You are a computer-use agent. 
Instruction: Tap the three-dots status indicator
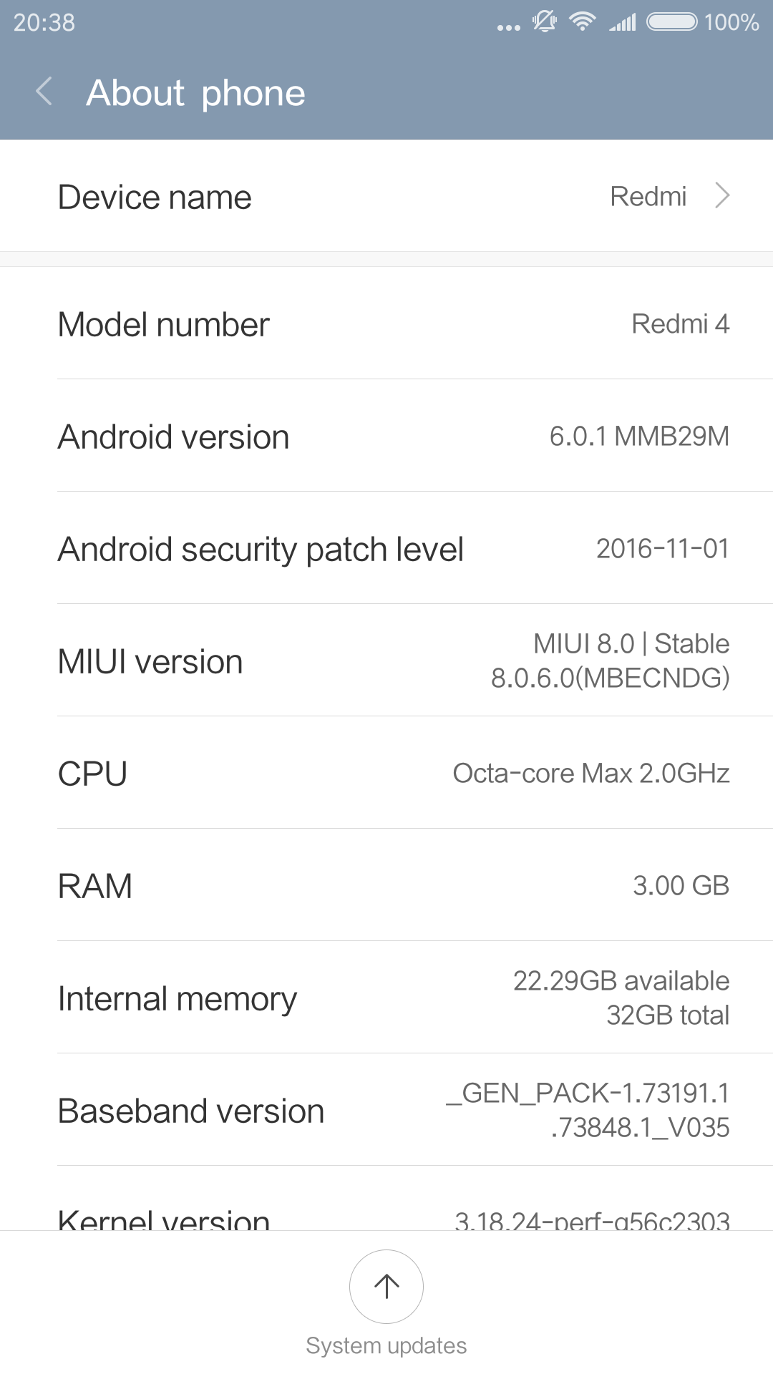[x=508, y=28]
